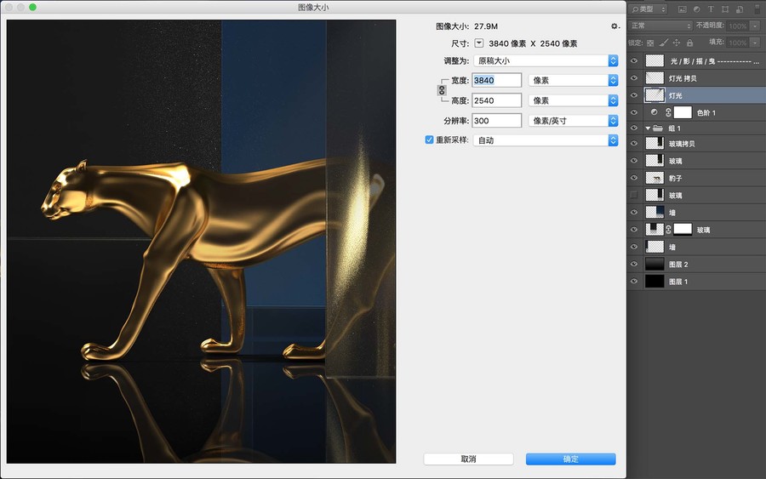Select the 色阶 1 layer name

point(706,113)
